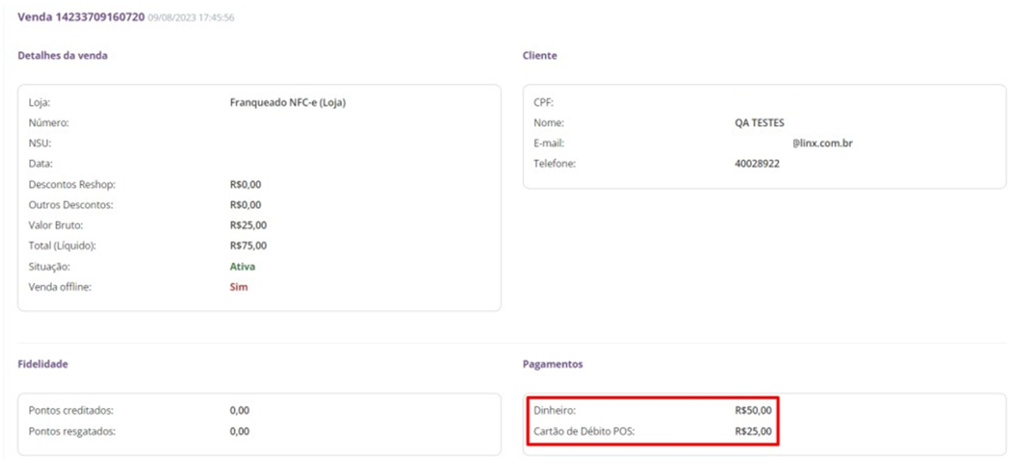The width and height of the screenshot is (1032, 464).
Task: Click the red Sim offline sale indicator
Action: point(238,287)
